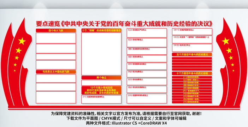The height and width of the screenshot is (127, 248).
Task: Click the (二)在全面从严治党上 label
Action: coord(137,30)
